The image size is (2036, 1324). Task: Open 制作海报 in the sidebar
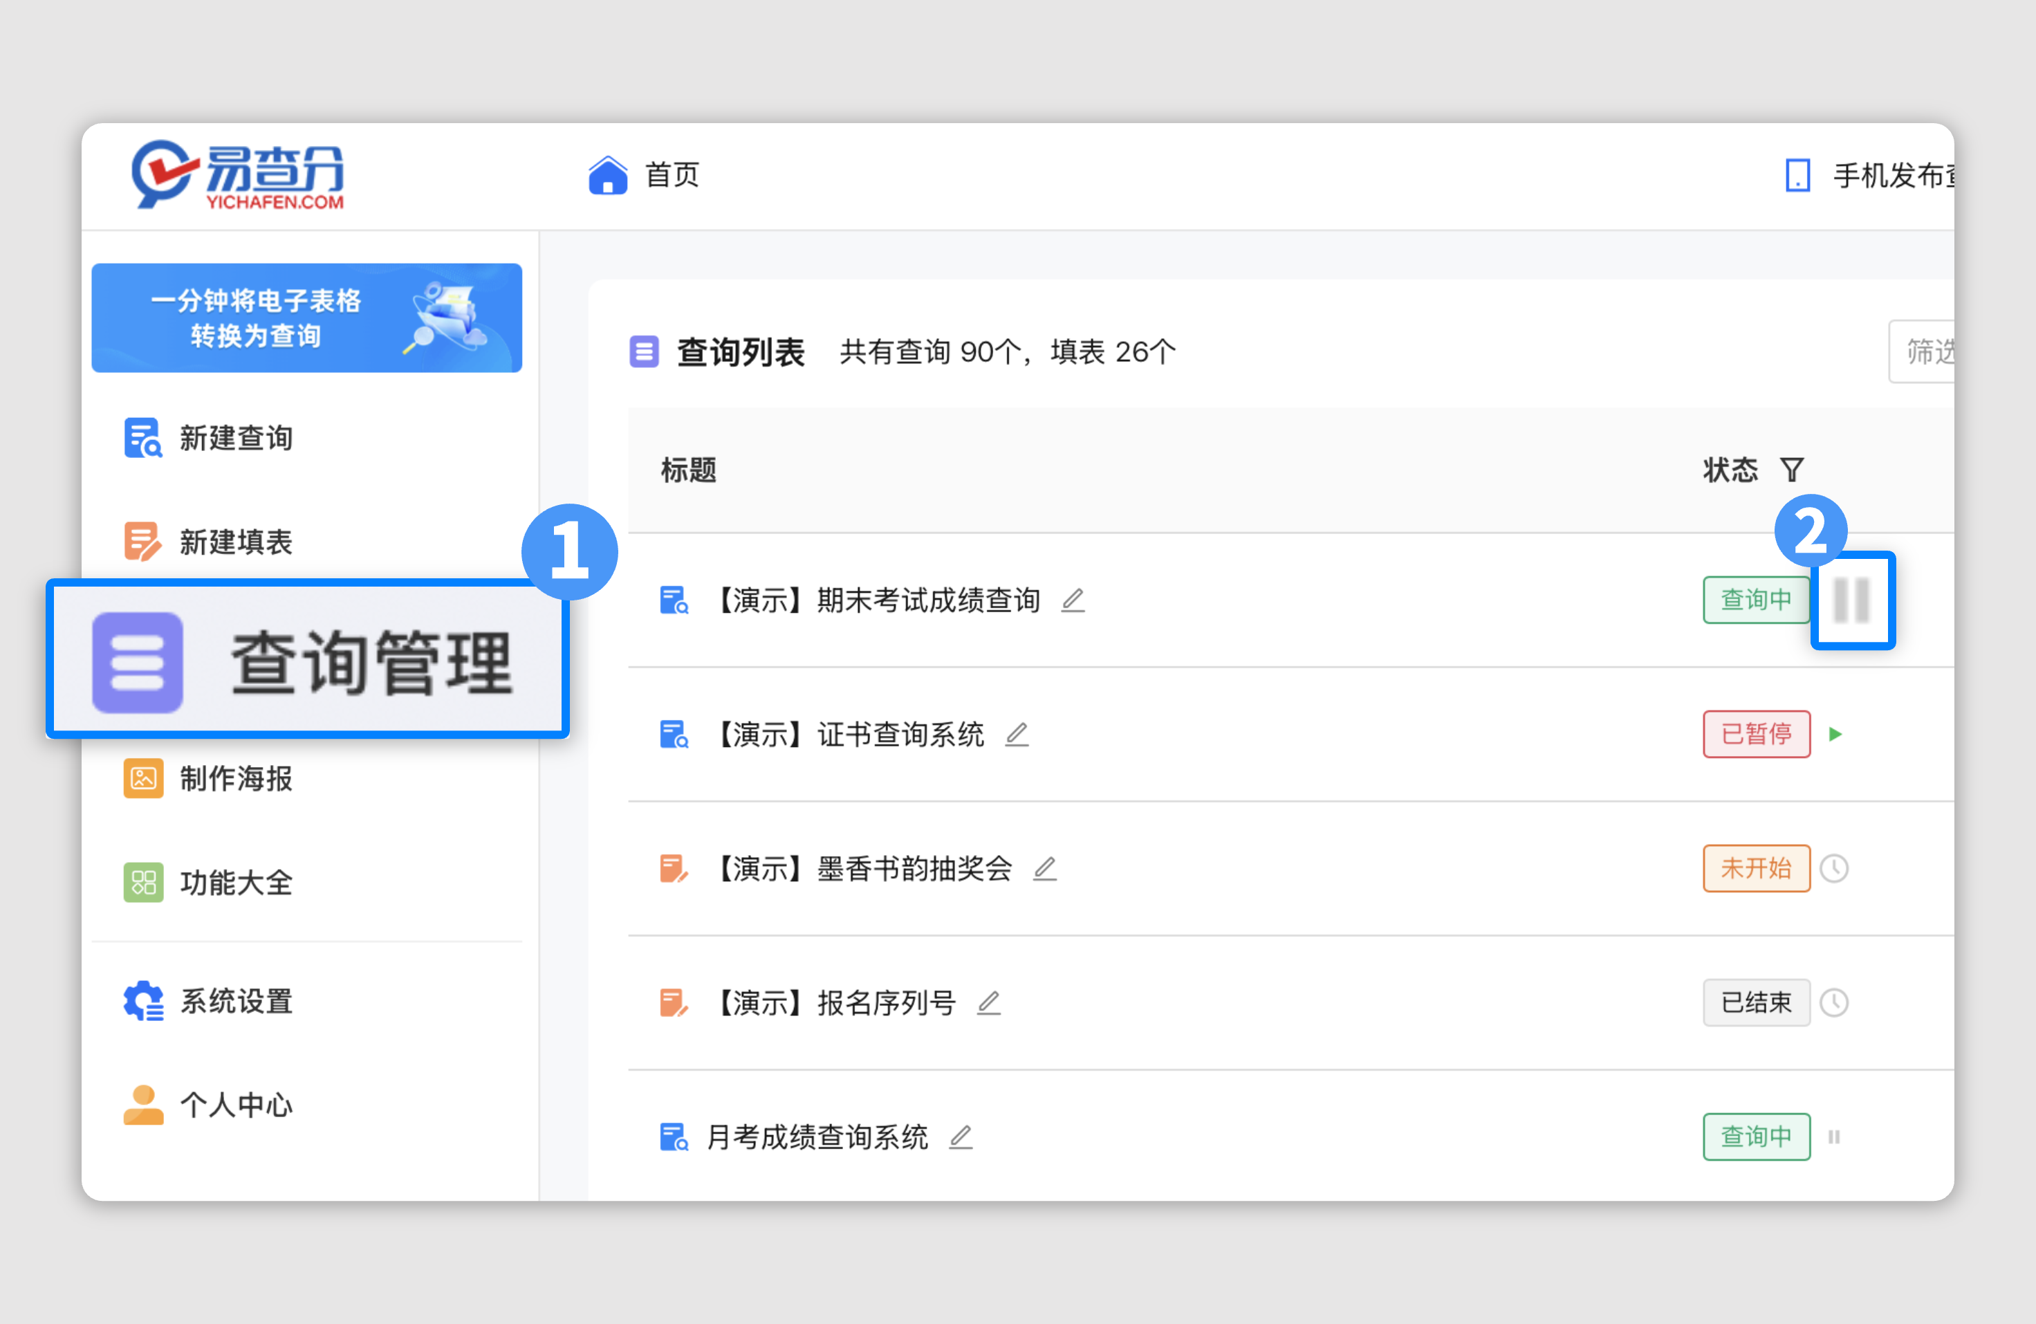pyautogui.click(x=236, y=778)
